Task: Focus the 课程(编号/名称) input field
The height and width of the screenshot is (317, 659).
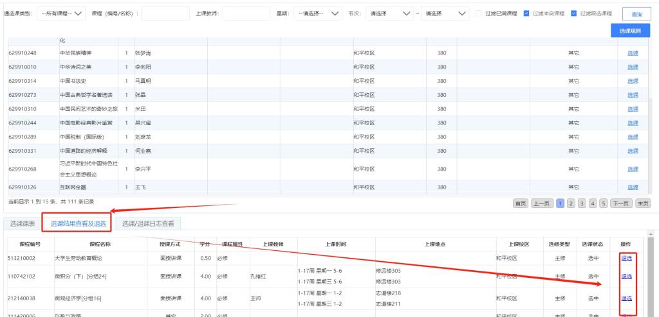Action: [x=165, y=13]
